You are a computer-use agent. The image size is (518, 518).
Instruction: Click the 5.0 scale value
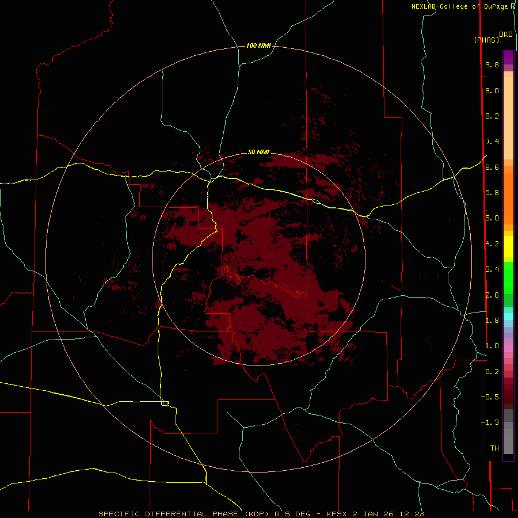point(492,218)
